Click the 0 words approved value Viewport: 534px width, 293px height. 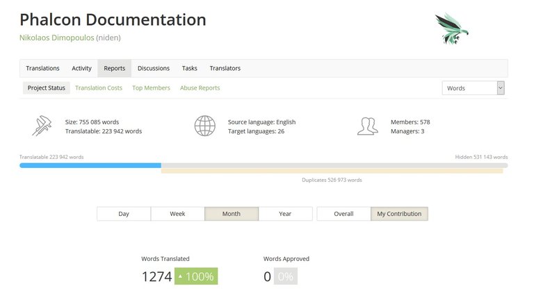click(267, 277)
